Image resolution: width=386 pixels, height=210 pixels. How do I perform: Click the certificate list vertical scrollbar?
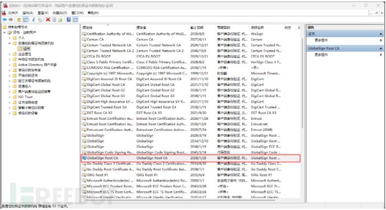coord(302,84)
